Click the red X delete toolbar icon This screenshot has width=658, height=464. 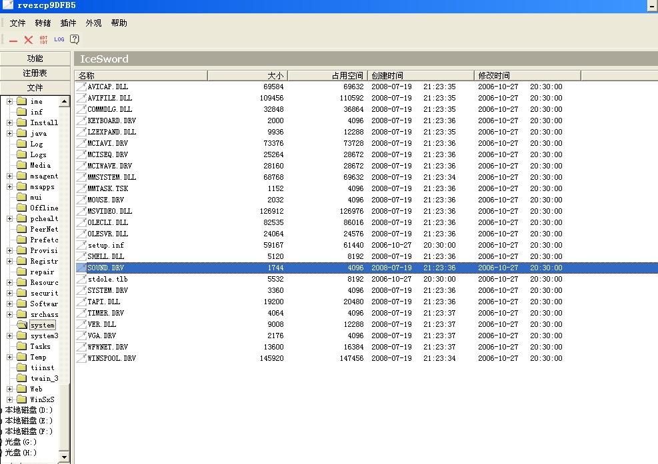click(x=28, y=40)
